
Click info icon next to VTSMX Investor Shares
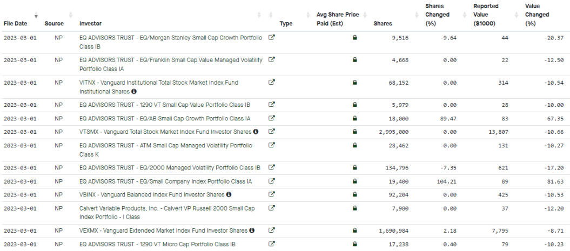click(x=256, y=132)
